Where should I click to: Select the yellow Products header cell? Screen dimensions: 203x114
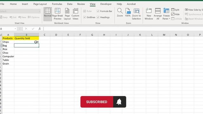(8, 38)
